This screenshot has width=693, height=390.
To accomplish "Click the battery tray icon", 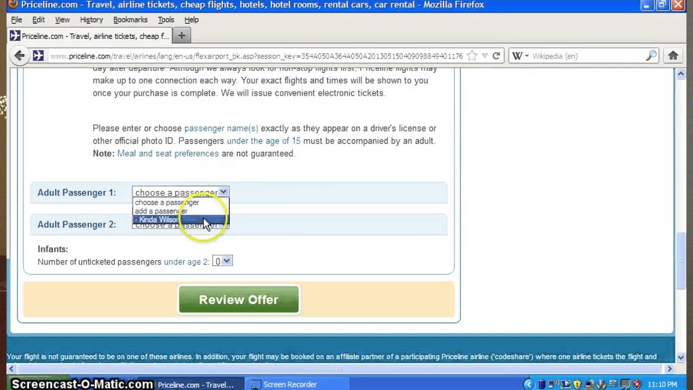I will pyautogui.click(x=542, y=385).
